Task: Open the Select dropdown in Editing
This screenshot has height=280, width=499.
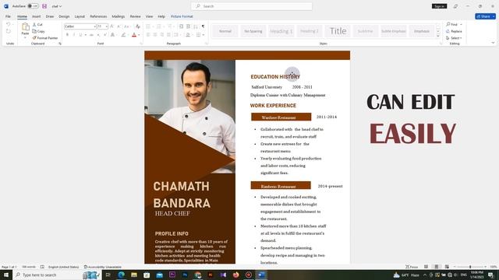Action: (454, 38)
